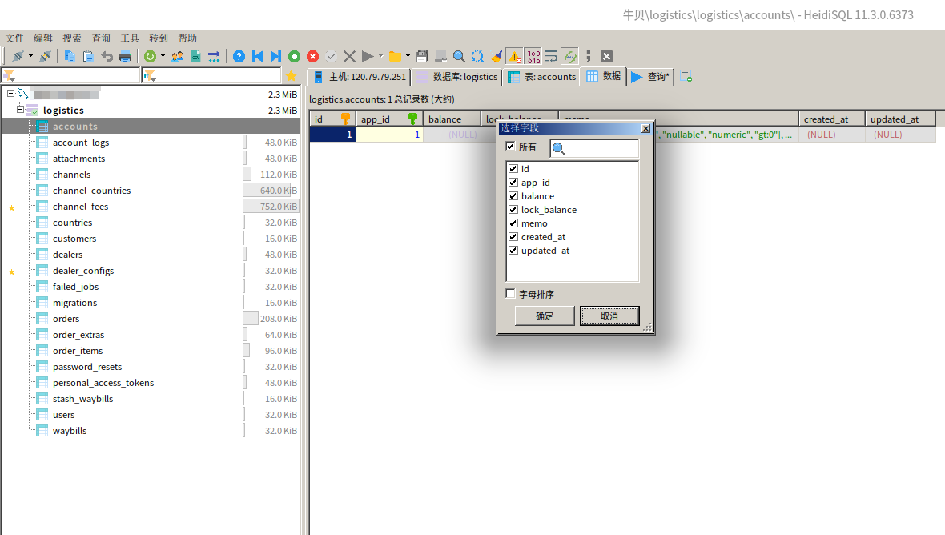Click the red delete row icon
The image size is (945, 535).
tap(312, 57)
